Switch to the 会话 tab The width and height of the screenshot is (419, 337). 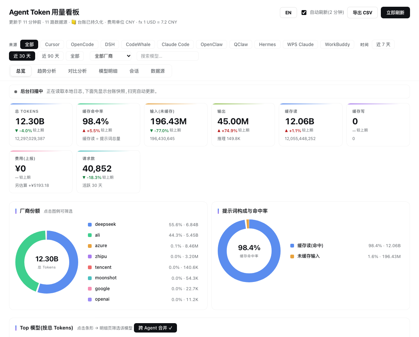[134, 71]
